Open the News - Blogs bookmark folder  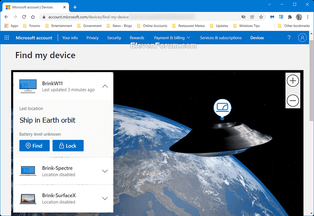[x=119, y=26]
